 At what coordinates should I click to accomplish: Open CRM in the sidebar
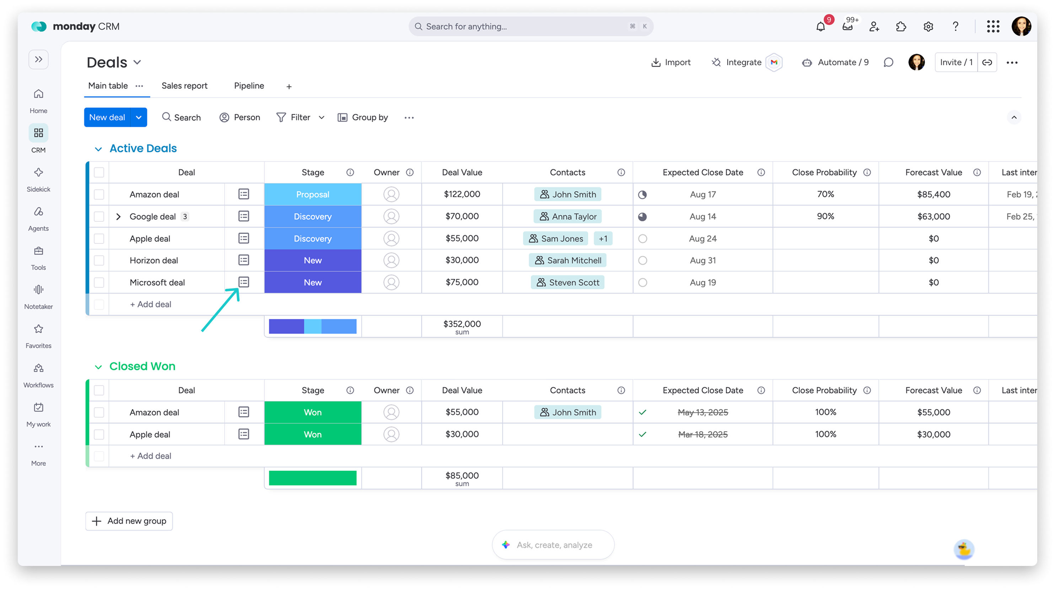click(x=38, y=139)
